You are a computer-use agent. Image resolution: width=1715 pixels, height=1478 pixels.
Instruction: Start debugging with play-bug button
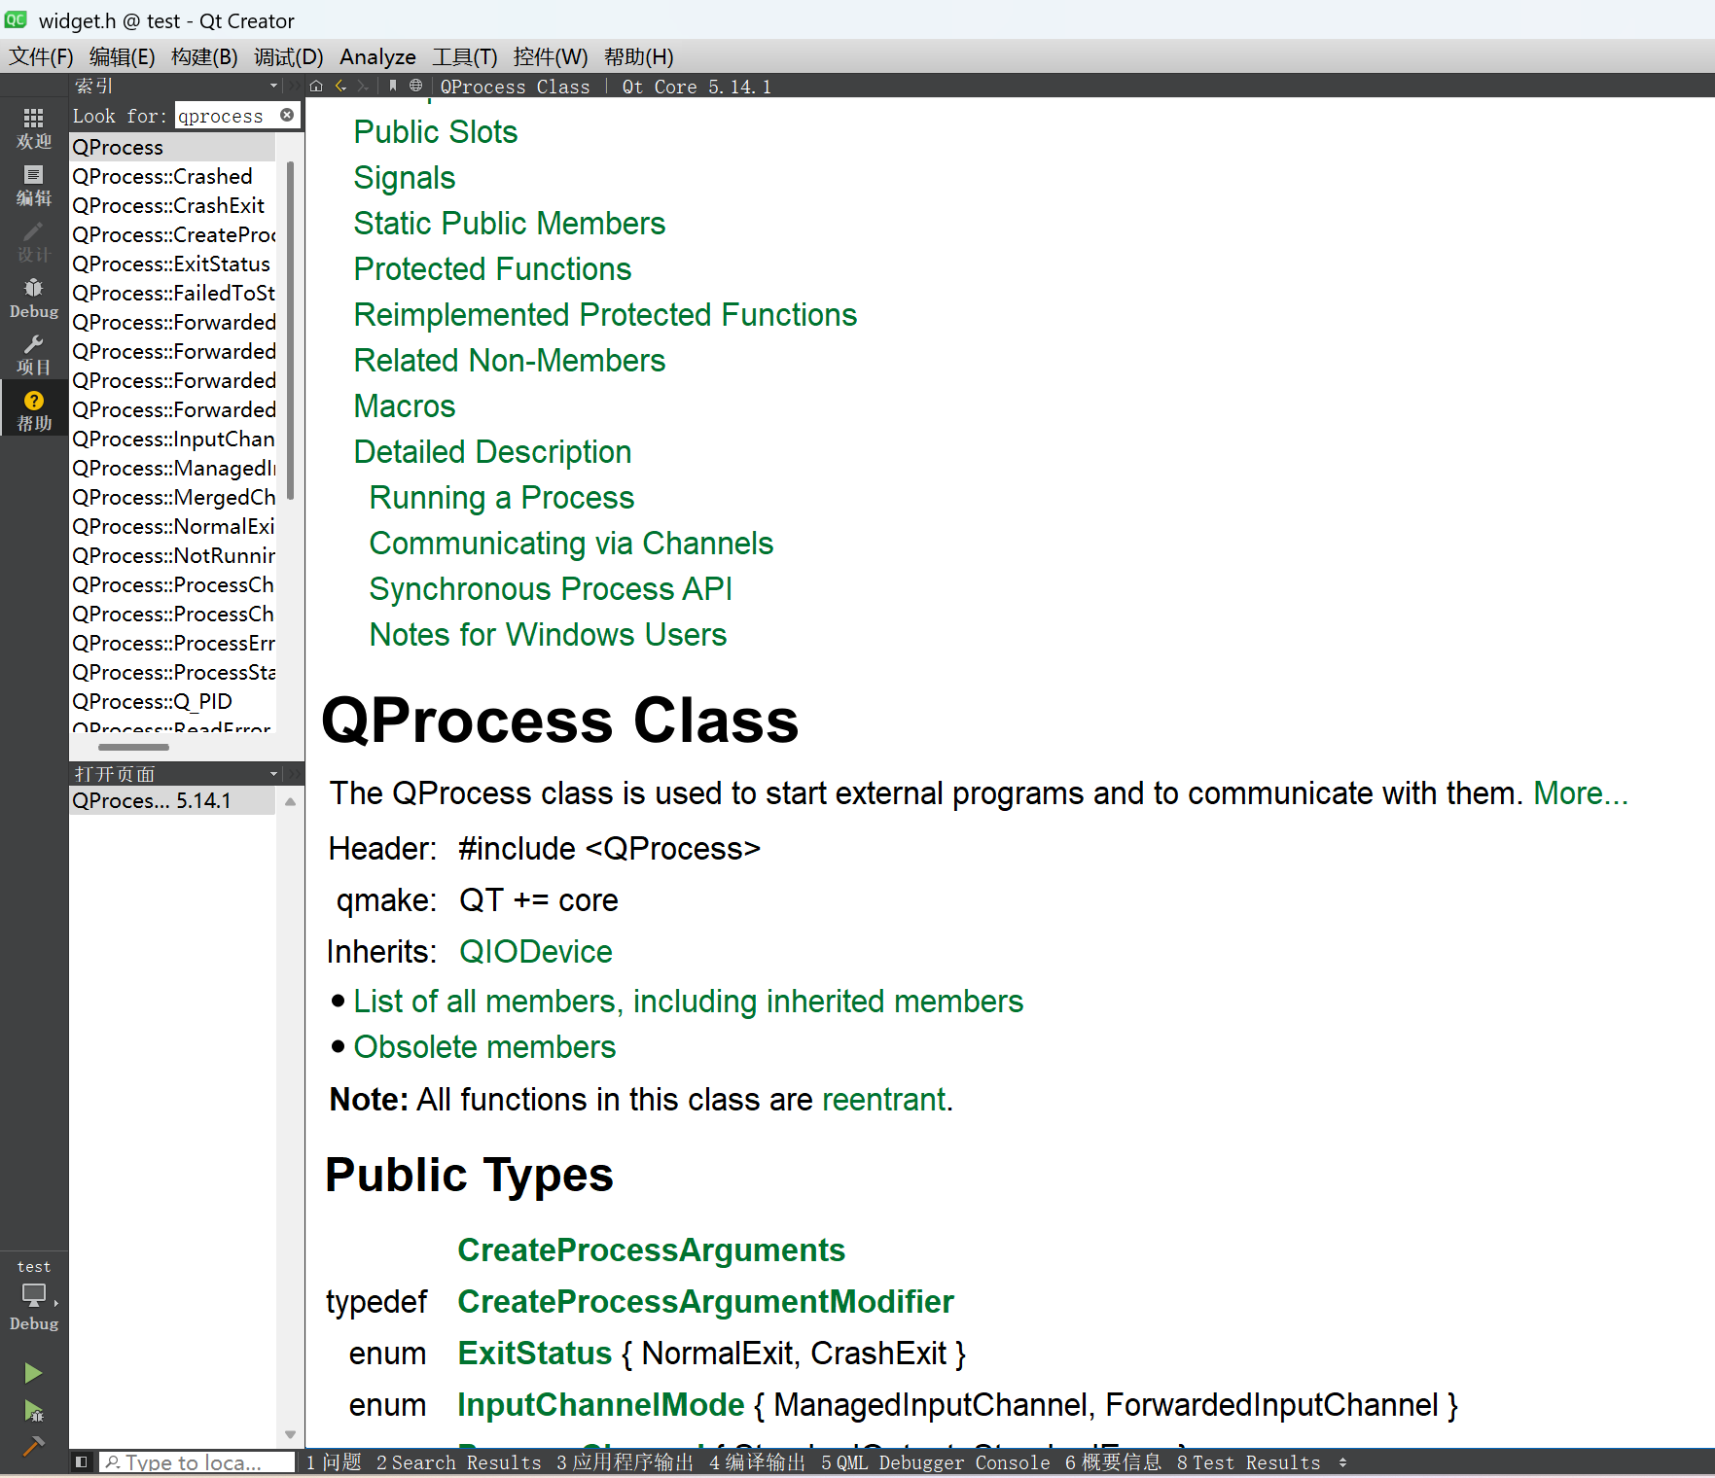click(33, 1410)
